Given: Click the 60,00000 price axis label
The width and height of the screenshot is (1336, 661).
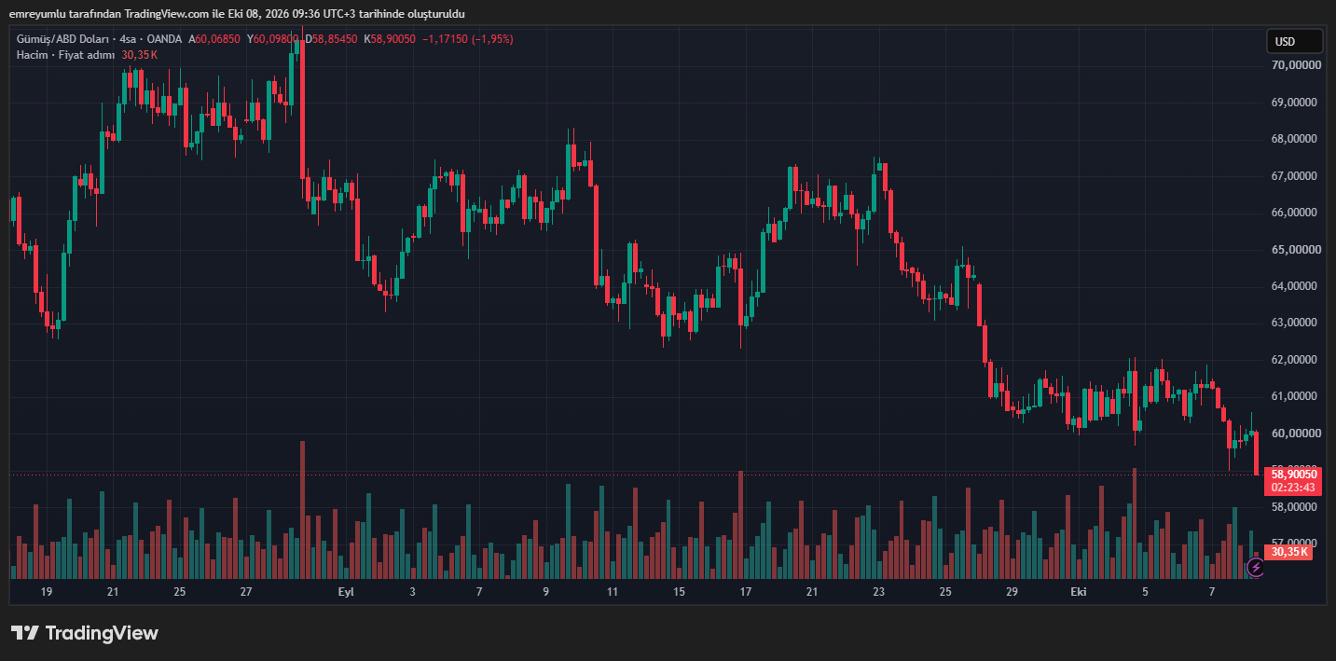Looking at the screenshot, I should pos(1297,434).
